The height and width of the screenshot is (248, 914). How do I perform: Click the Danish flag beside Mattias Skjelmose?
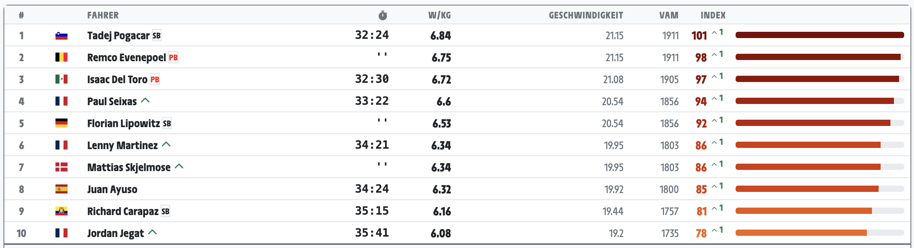point(61,167)
